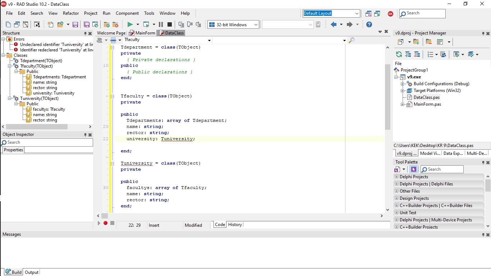Select DataClass.pas in Project Manager
Viewport: 491px width, 276px height.
[x=426, y=97]
